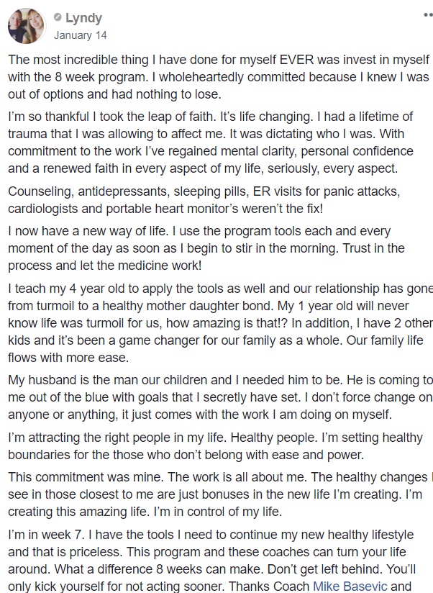Image resolution: width=433 pixels, height=593 pixels.
Task: Open Lyndy's profile picture
Action: 26,26
